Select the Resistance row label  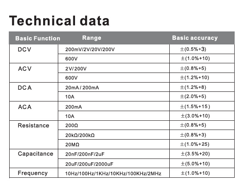click(x=34, y=125)
